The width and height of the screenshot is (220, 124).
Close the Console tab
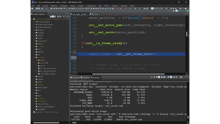101,78
